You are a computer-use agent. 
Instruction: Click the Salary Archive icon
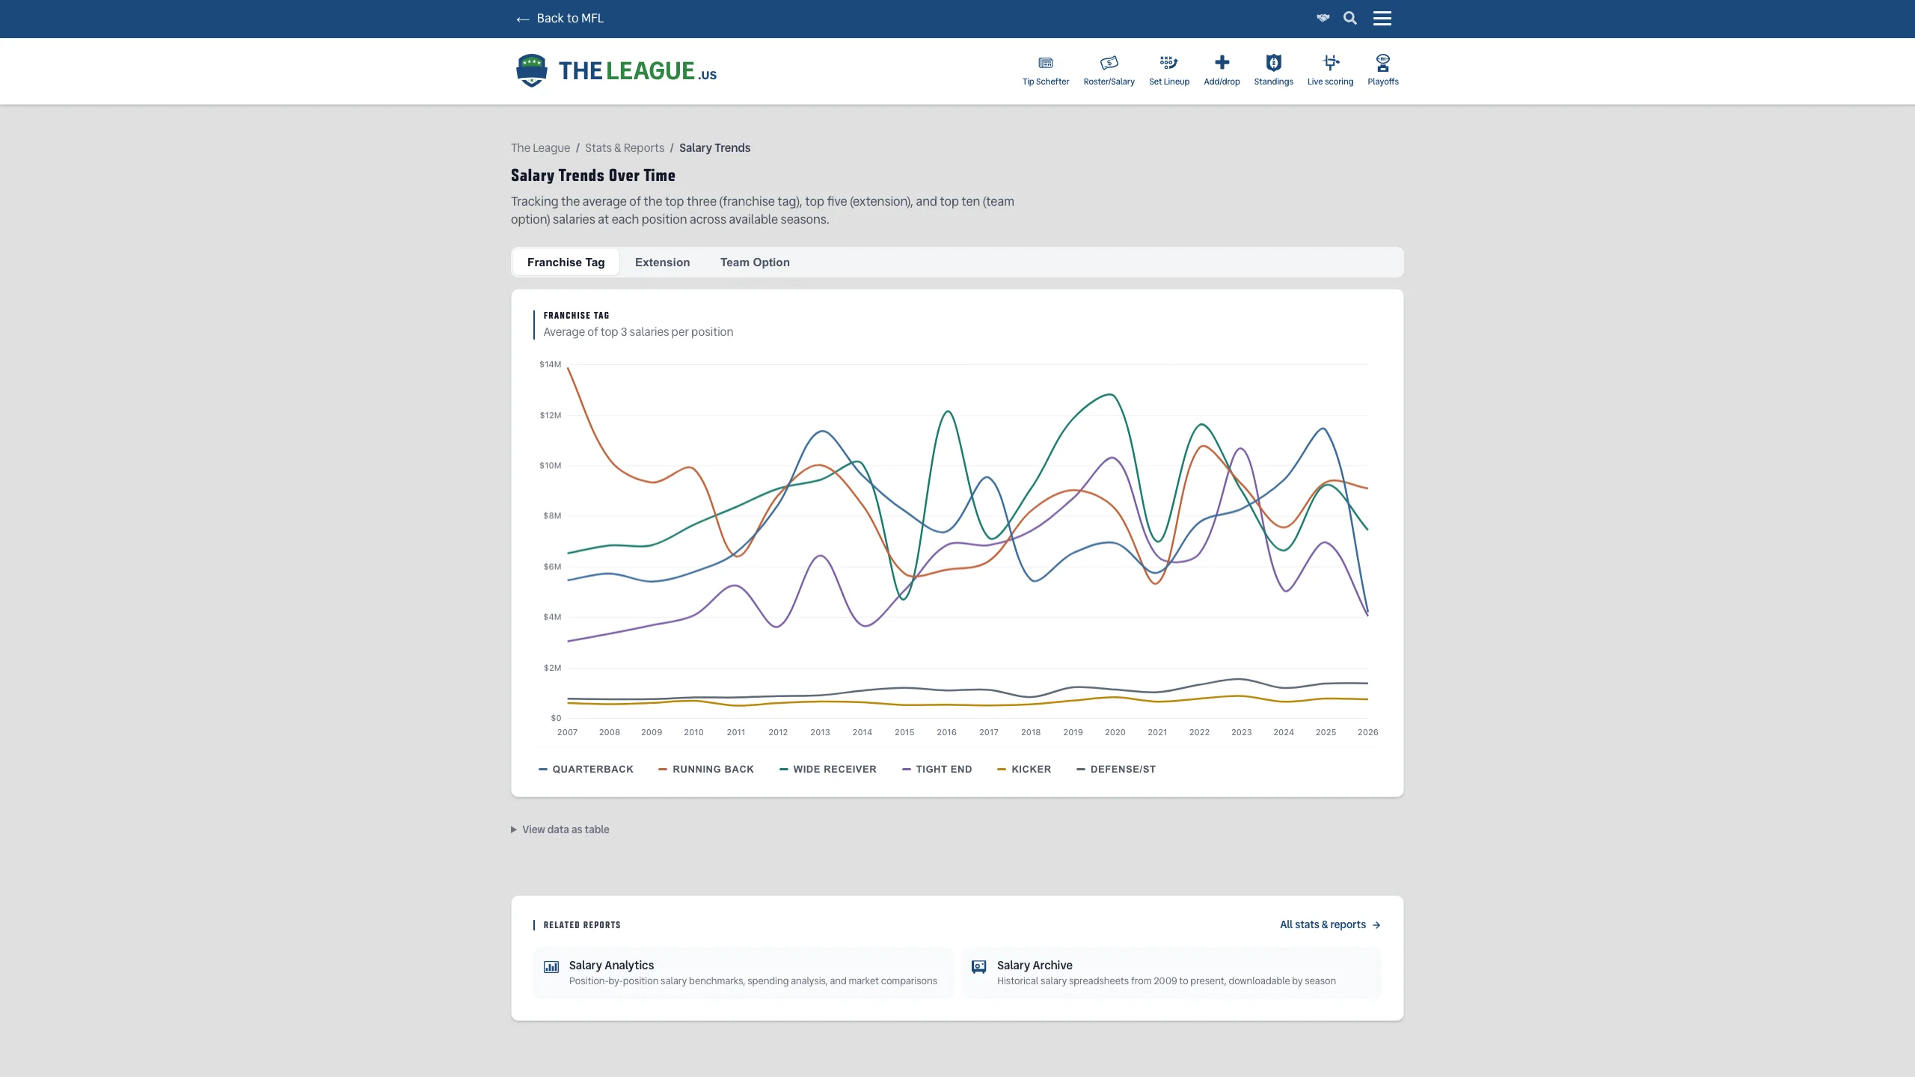978,967
